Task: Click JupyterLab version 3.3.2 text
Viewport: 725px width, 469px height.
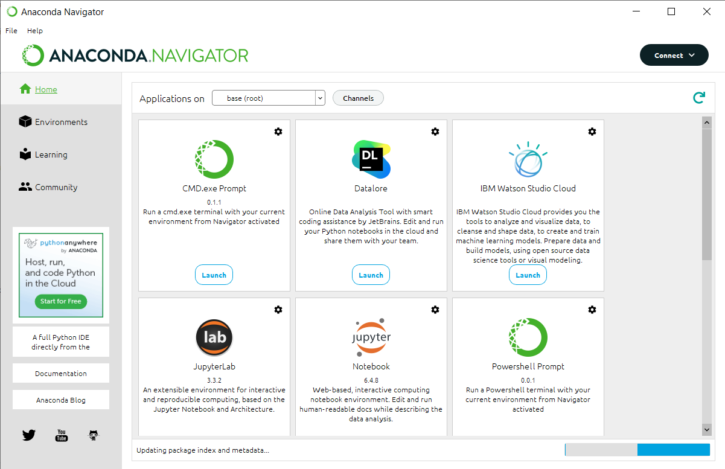Action: pos(214,380)
